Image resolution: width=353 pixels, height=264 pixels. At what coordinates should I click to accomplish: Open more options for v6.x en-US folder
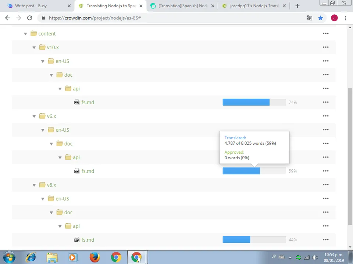coord(325,129)
